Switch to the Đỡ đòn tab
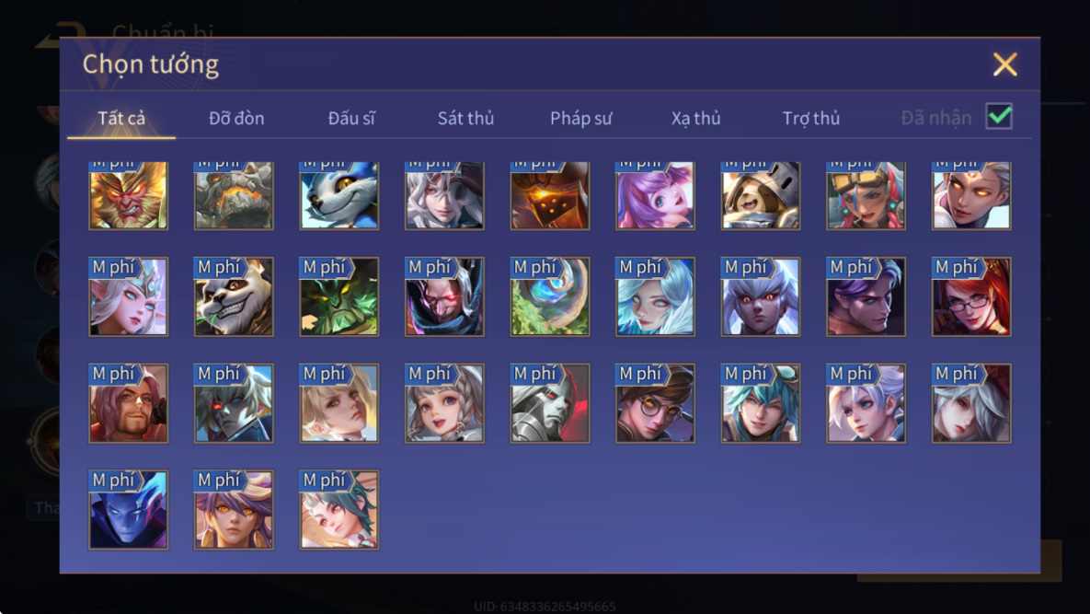Image resolution: width=1090 pixels, height=614 pixels. point(236,118)
